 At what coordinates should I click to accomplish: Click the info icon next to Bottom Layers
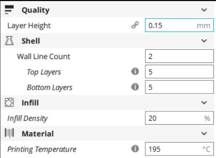pyautogui.click(x=135, y=87)
